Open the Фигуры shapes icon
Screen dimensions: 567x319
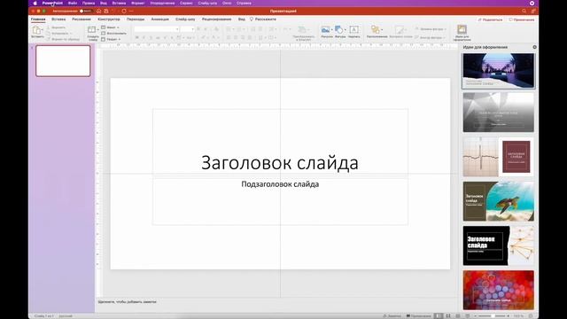[x=339, y=30]
